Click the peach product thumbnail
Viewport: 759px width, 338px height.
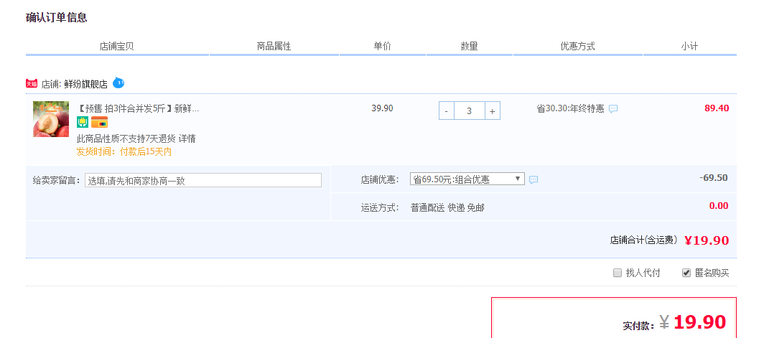(x=51, y=119)
